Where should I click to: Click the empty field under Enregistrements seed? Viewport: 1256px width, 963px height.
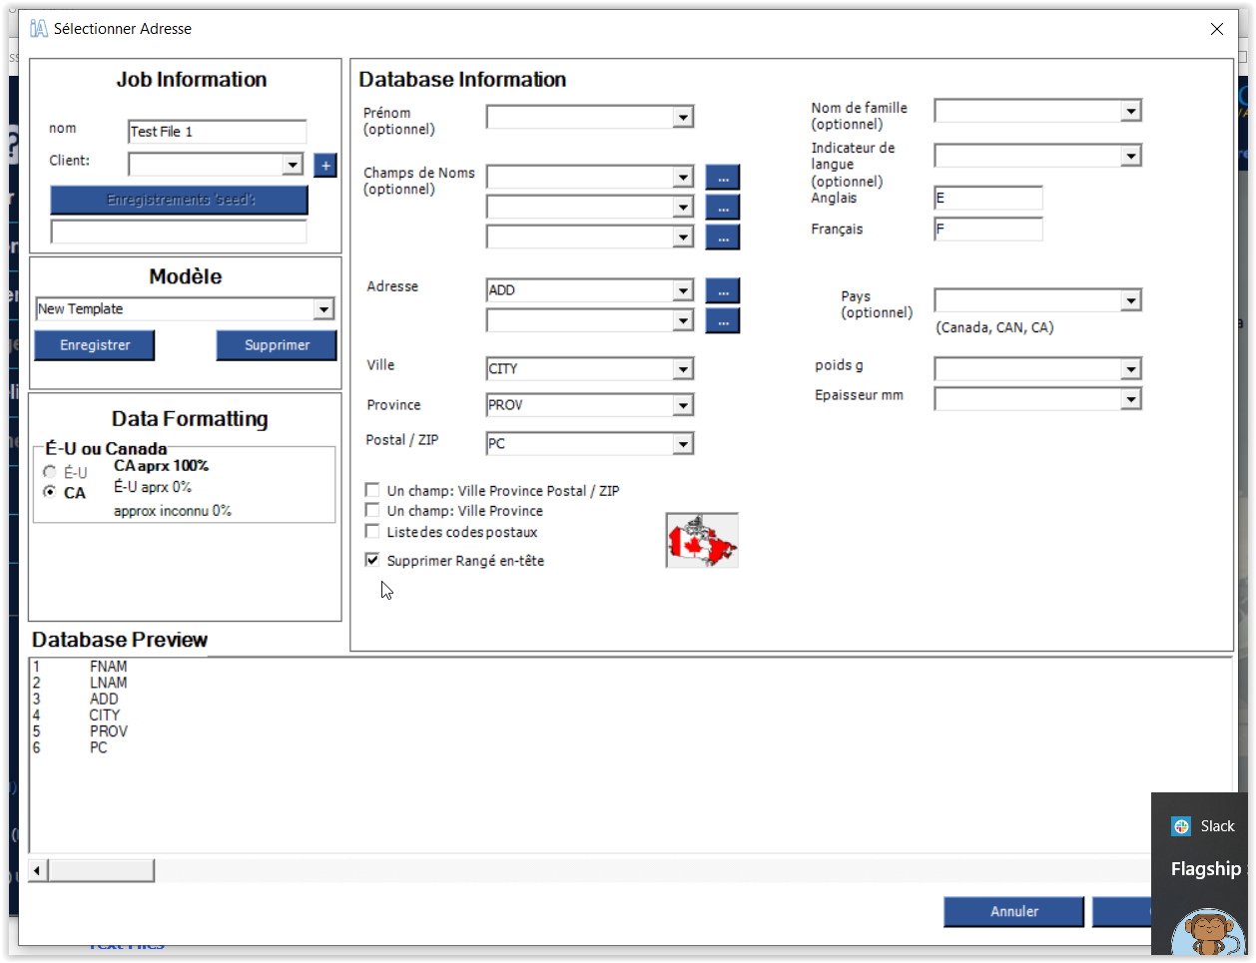tap(179, 232)
